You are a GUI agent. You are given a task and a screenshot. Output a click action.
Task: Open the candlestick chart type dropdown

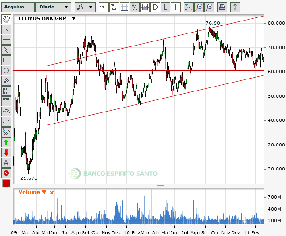tap(85, 7)
